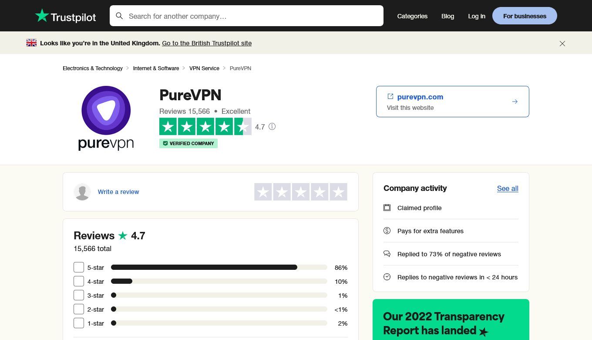Image resolution: width=592 pixels, height=340 pixels.
Task: Click the 3-star rating bar
Action: click(x=219, y=295)
